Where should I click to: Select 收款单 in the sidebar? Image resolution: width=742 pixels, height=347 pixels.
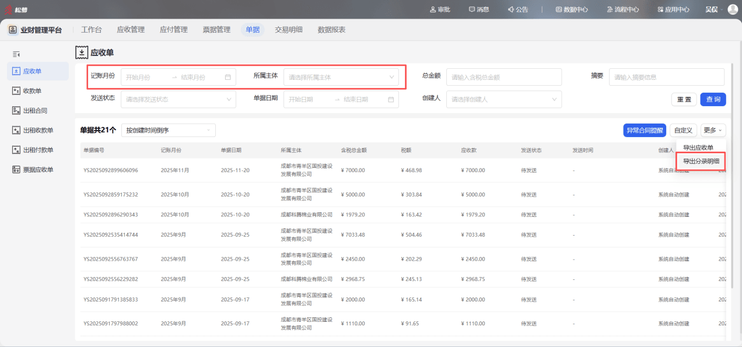point(38,91)
